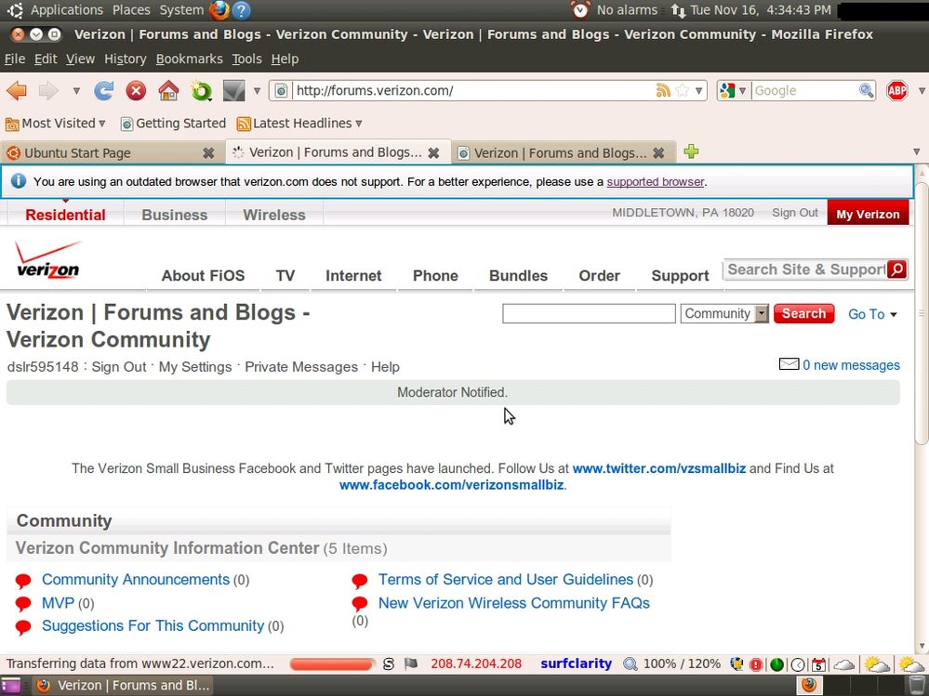Click the green circle status bar icon

pyautogui.click(x=776, y=664)
